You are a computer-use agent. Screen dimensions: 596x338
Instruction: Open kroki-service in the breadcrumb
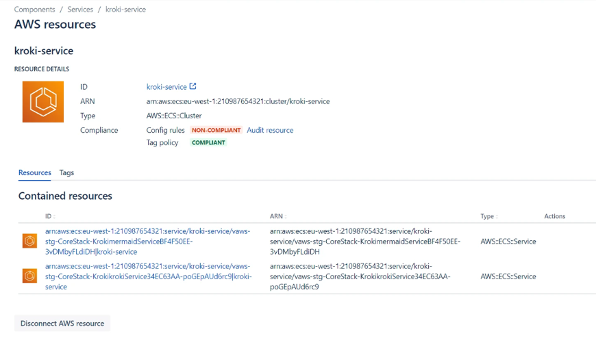(125, 10)
